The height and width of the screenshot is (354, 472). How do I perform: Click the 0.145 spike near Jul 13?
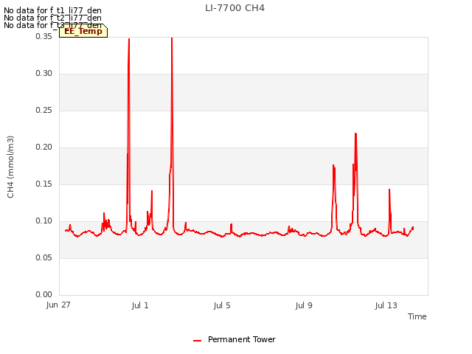click(389, 190)
